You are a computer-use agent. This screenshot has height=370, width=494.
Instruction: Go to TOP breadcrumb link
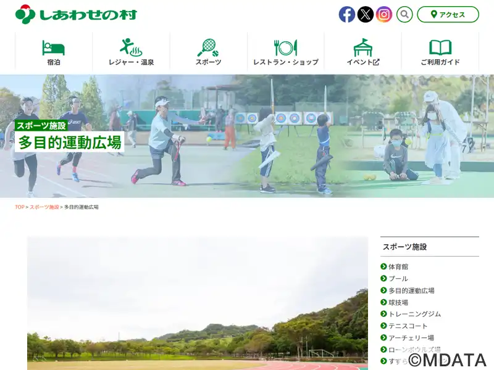20,207
